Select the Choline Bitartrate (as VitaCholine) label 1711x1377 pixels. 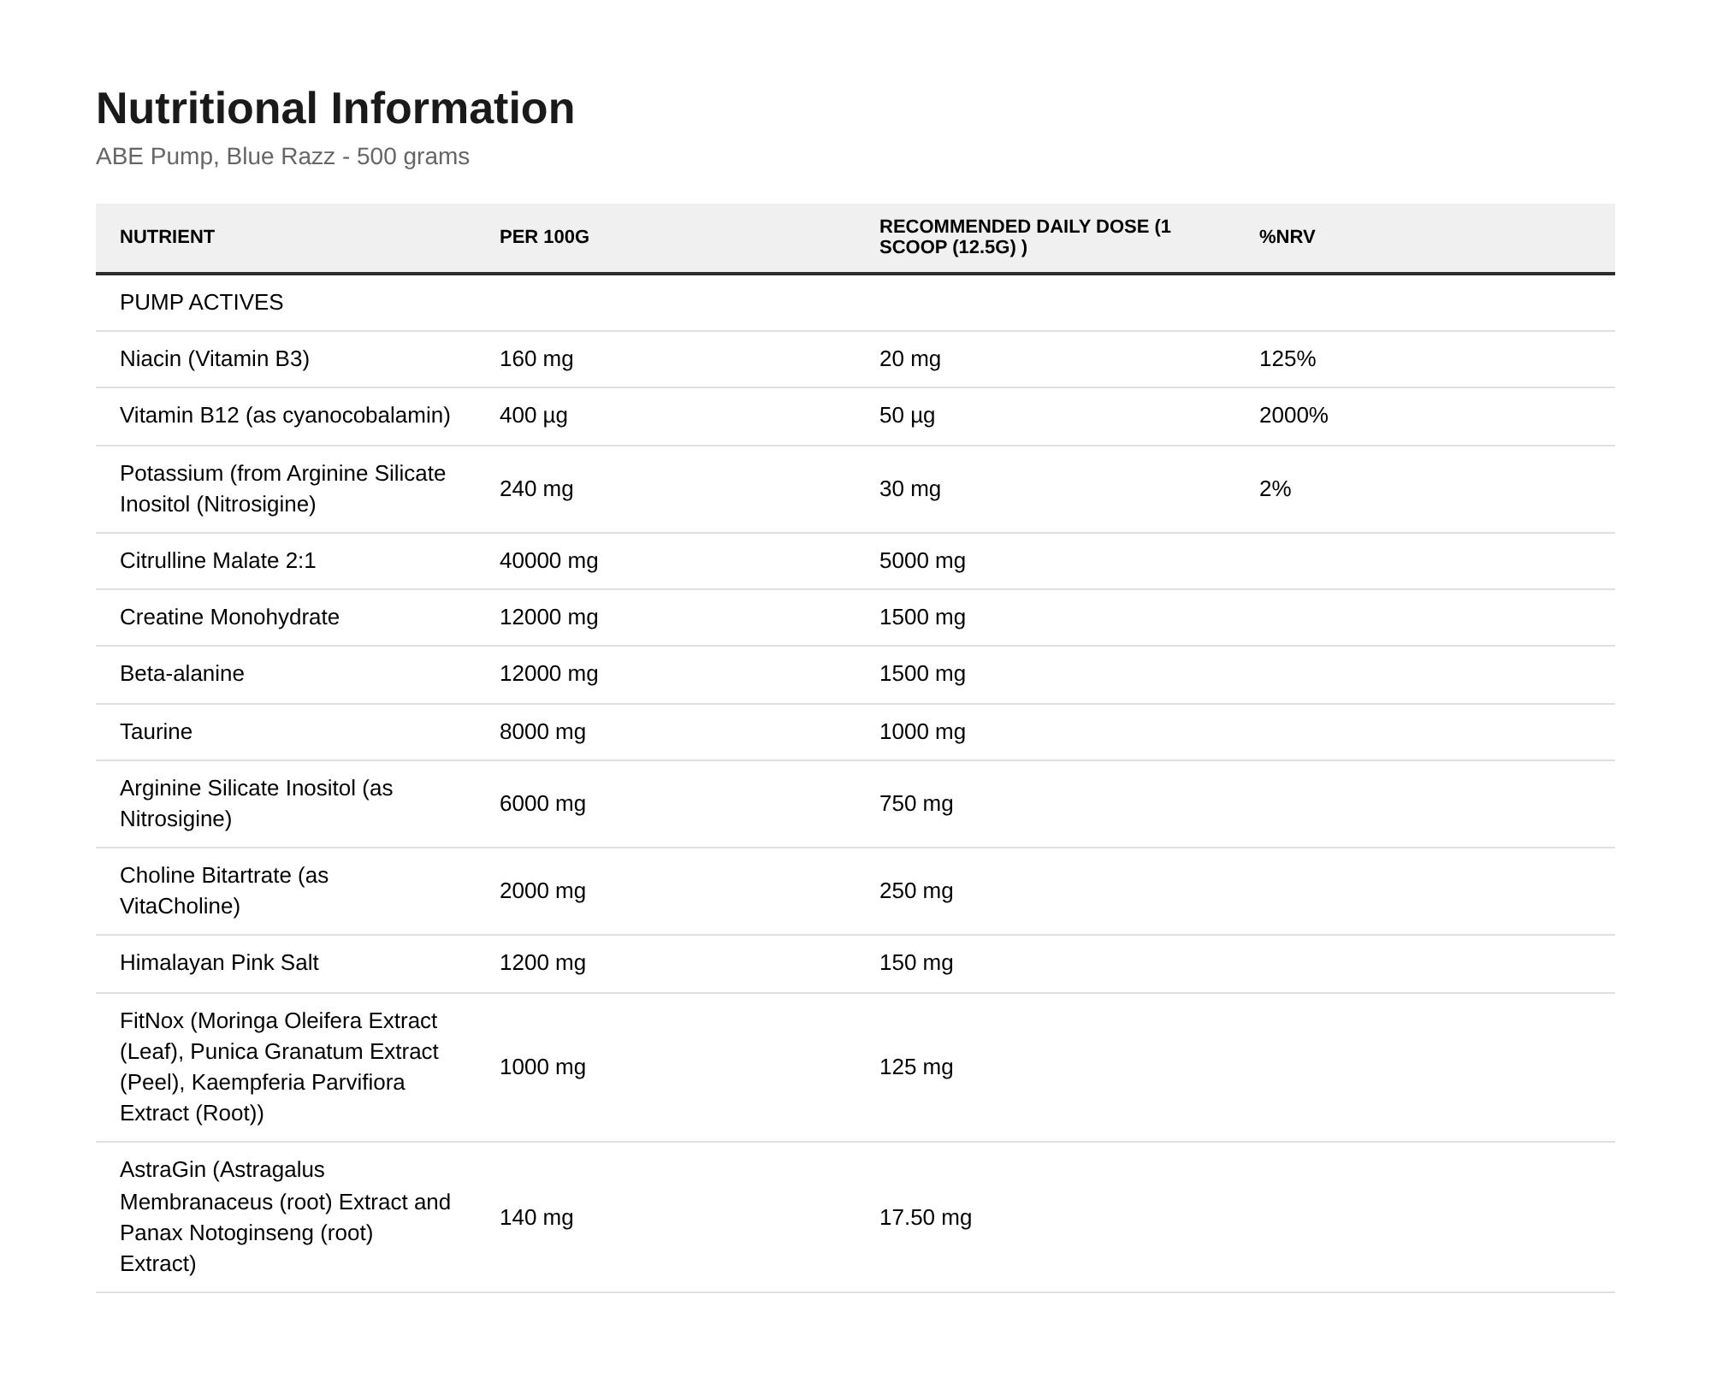pyautogui.click(x=224, y=891)
